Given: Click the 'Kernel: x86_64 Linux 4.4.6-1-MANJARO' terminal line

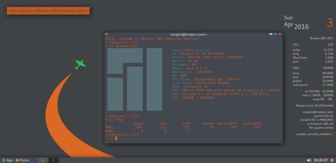Looking at the screenshot, I should (x=208, y=57).
